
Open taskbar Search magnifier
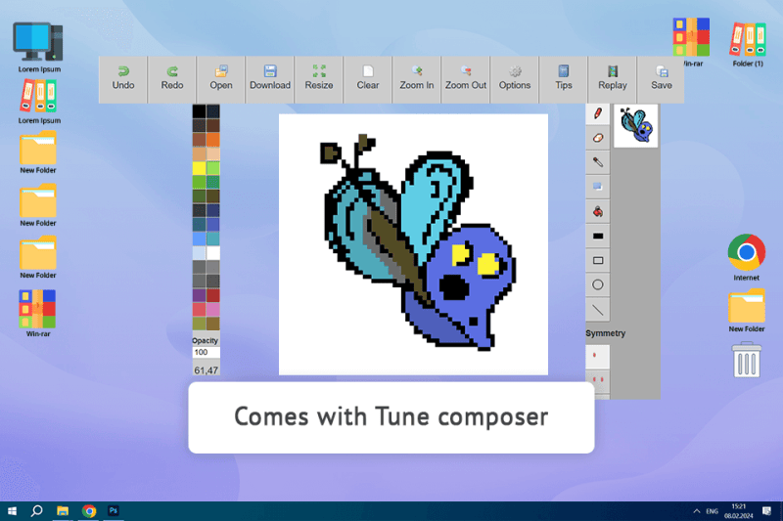coord(37,511)
